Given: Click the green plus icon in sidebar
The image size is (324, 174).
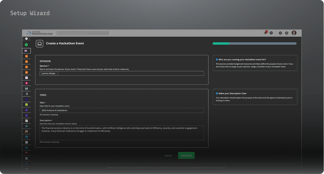Looking at the screenshot, I should 26,45.
